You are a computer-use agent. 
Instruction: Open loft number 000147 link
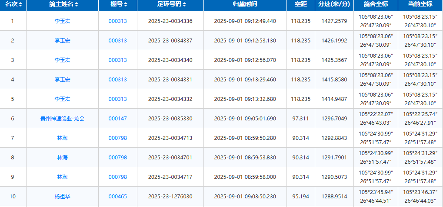tap(117, 119)
